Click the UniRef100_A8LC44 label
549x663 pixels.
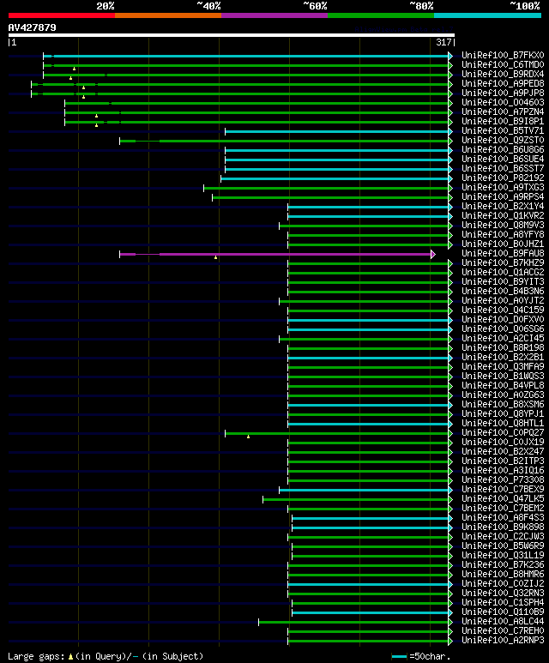(x=503, y=621)
